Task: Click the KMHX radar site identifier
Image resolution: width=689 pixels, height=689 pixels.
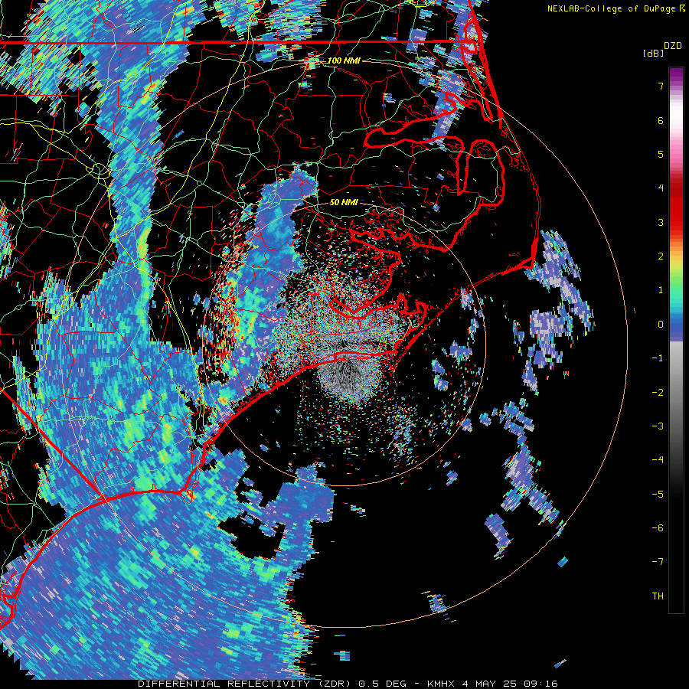Action: point(442,684)
